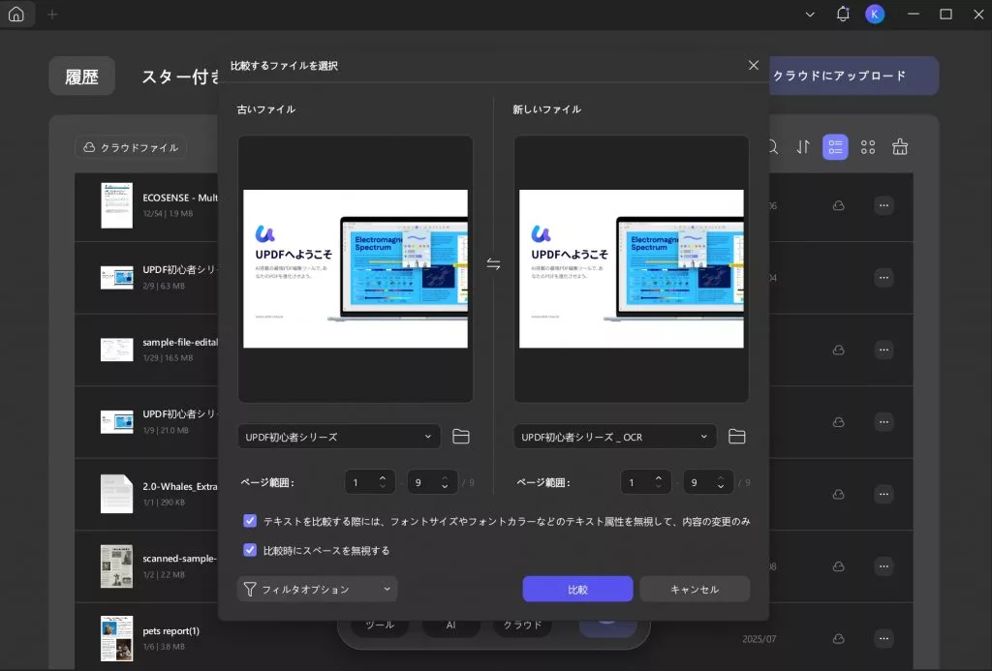This screenshot has width=992, height=671.
Task: Open notifications bell icon
Action: pyautogui.click(x=843, y=14)
